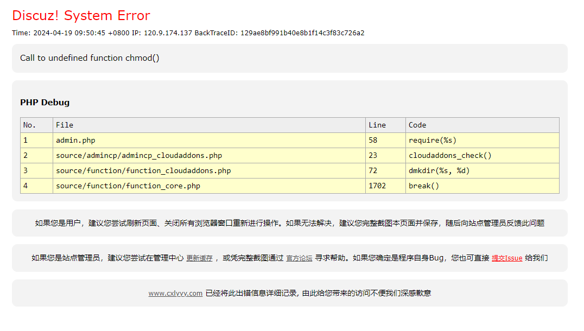Click the 'Line' column header
Image resolution: width=584 pixels, height=331 pixels.
pyautogui.click(x=377, y=125)
